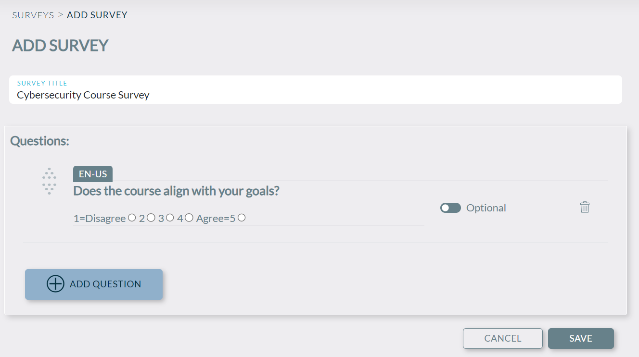Click the trash can to remove the survey question

(x=585, y=207)
